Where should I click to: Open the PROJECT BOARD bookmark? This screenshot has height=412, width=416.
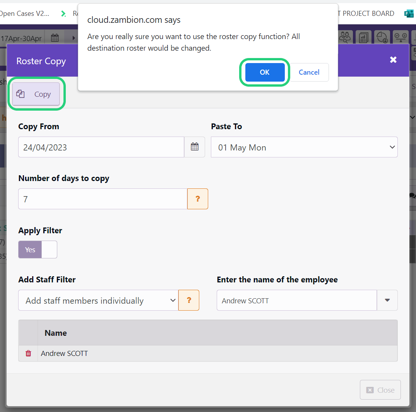366,14
